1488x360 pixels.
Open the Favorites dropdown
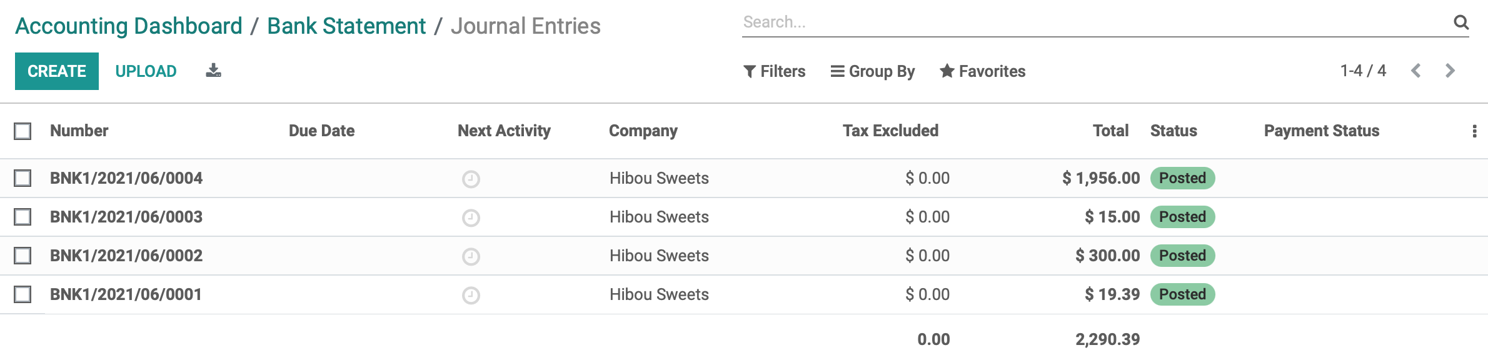pyautogui.click(x=982, y=71)
